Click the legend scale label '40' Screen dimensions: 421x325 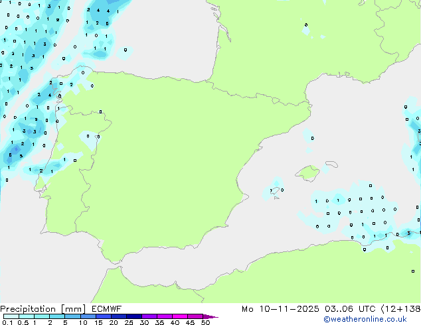(175, 322)
